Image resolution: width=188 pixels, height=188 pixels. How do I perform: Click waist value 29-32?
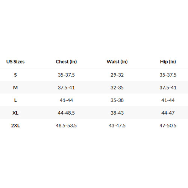[117, 75]
